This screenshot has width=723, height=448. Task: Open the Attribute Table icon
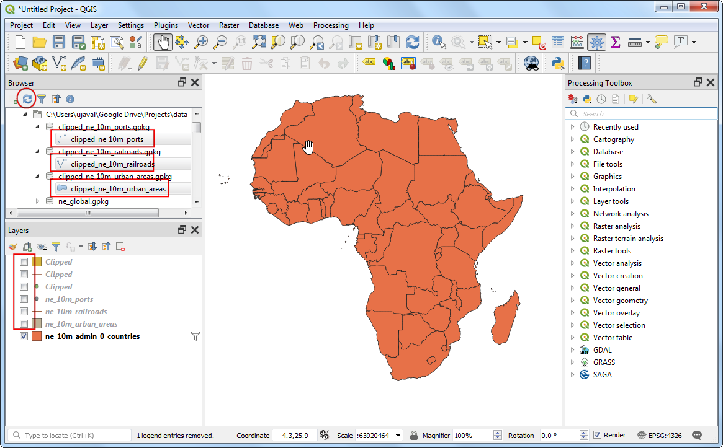559,42
